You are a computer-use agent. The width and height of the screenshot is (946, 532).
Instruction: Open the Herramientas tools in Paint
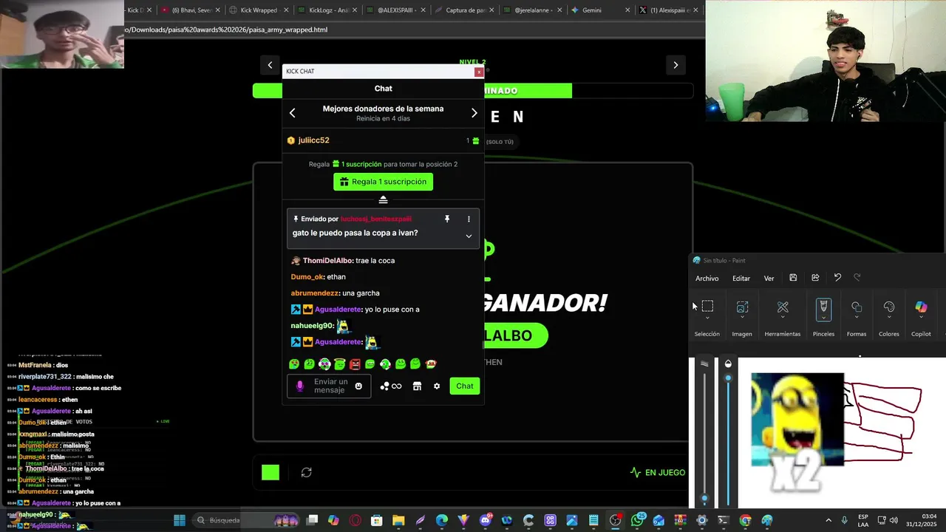click(783, 307)
